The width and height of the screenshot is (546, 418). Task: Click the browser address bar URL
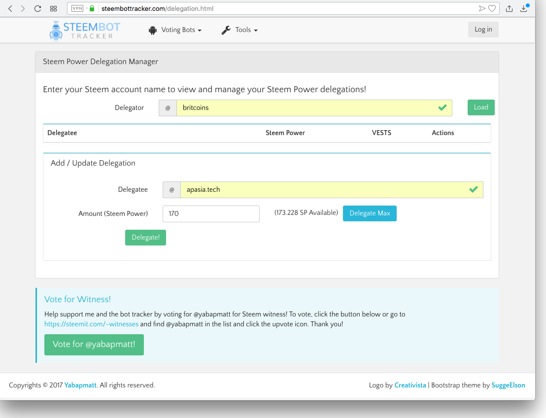click(157, 9)
